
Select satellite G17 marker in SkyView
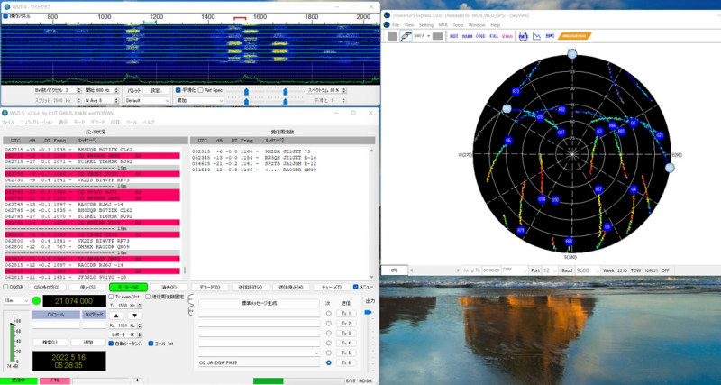[561, 133]
